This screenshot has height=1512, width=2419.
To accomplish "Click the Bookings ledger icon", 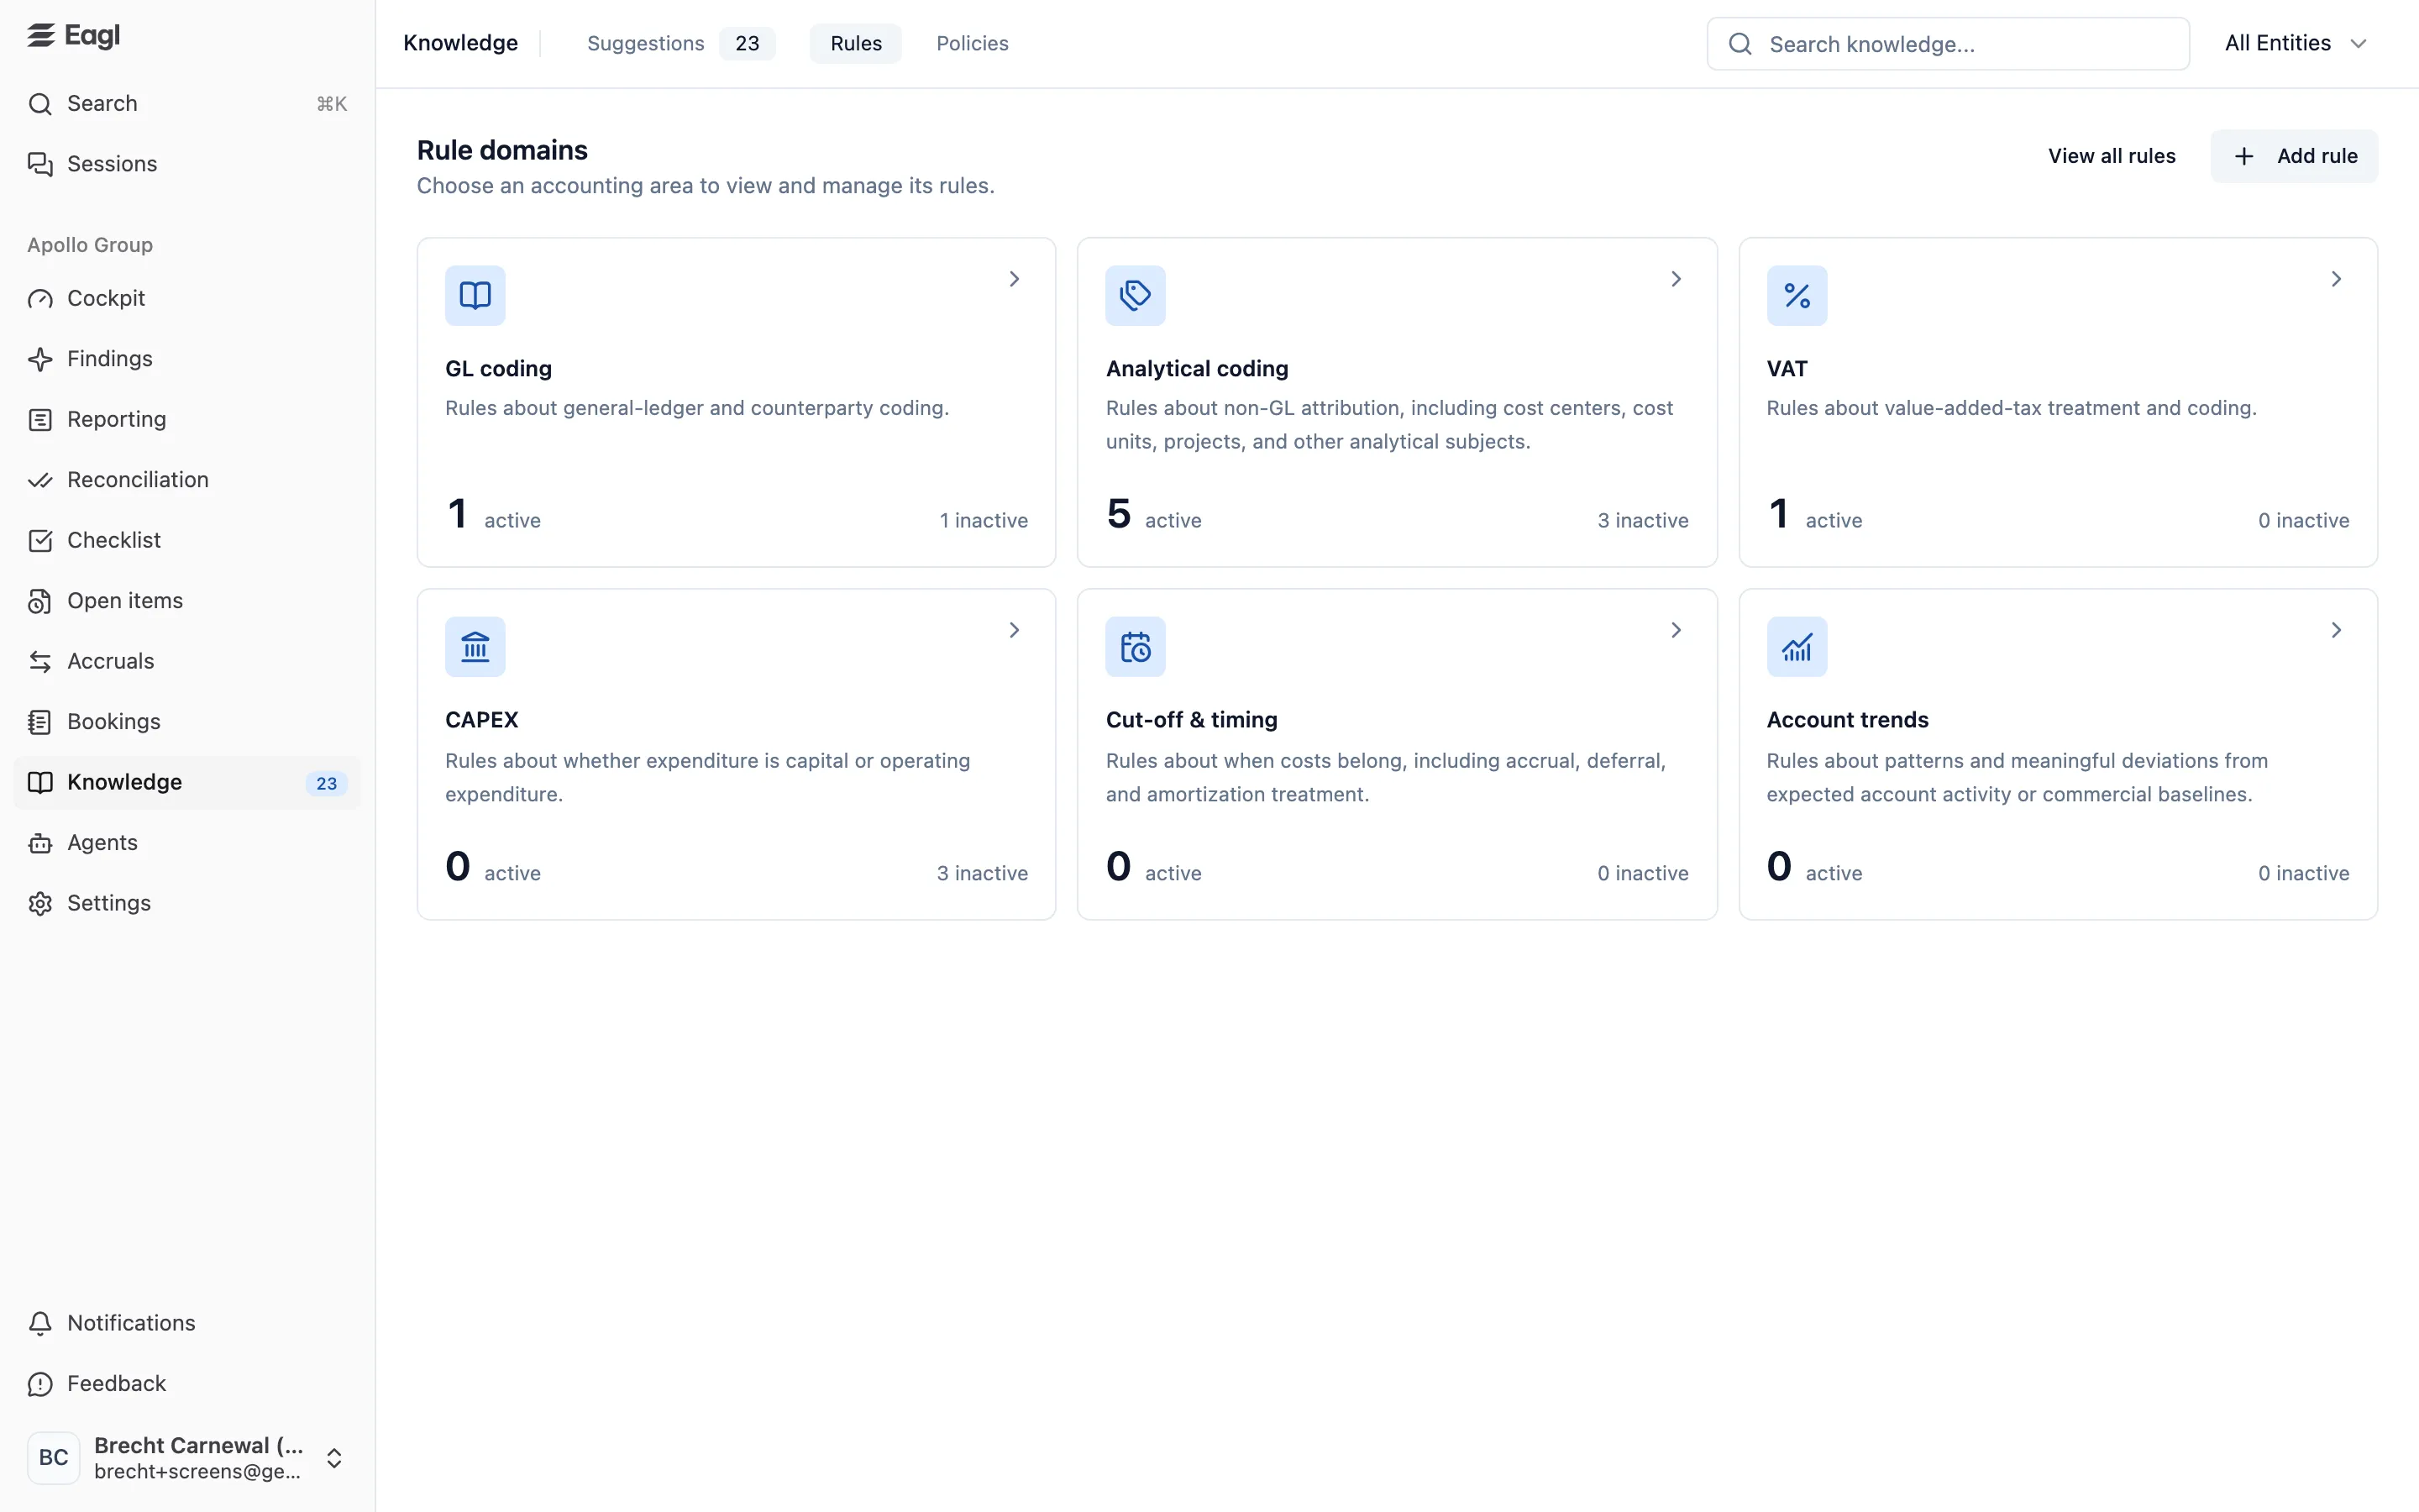I will [40, 722].
